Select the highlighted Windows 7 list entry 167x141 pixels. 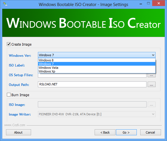click(97, 64)
